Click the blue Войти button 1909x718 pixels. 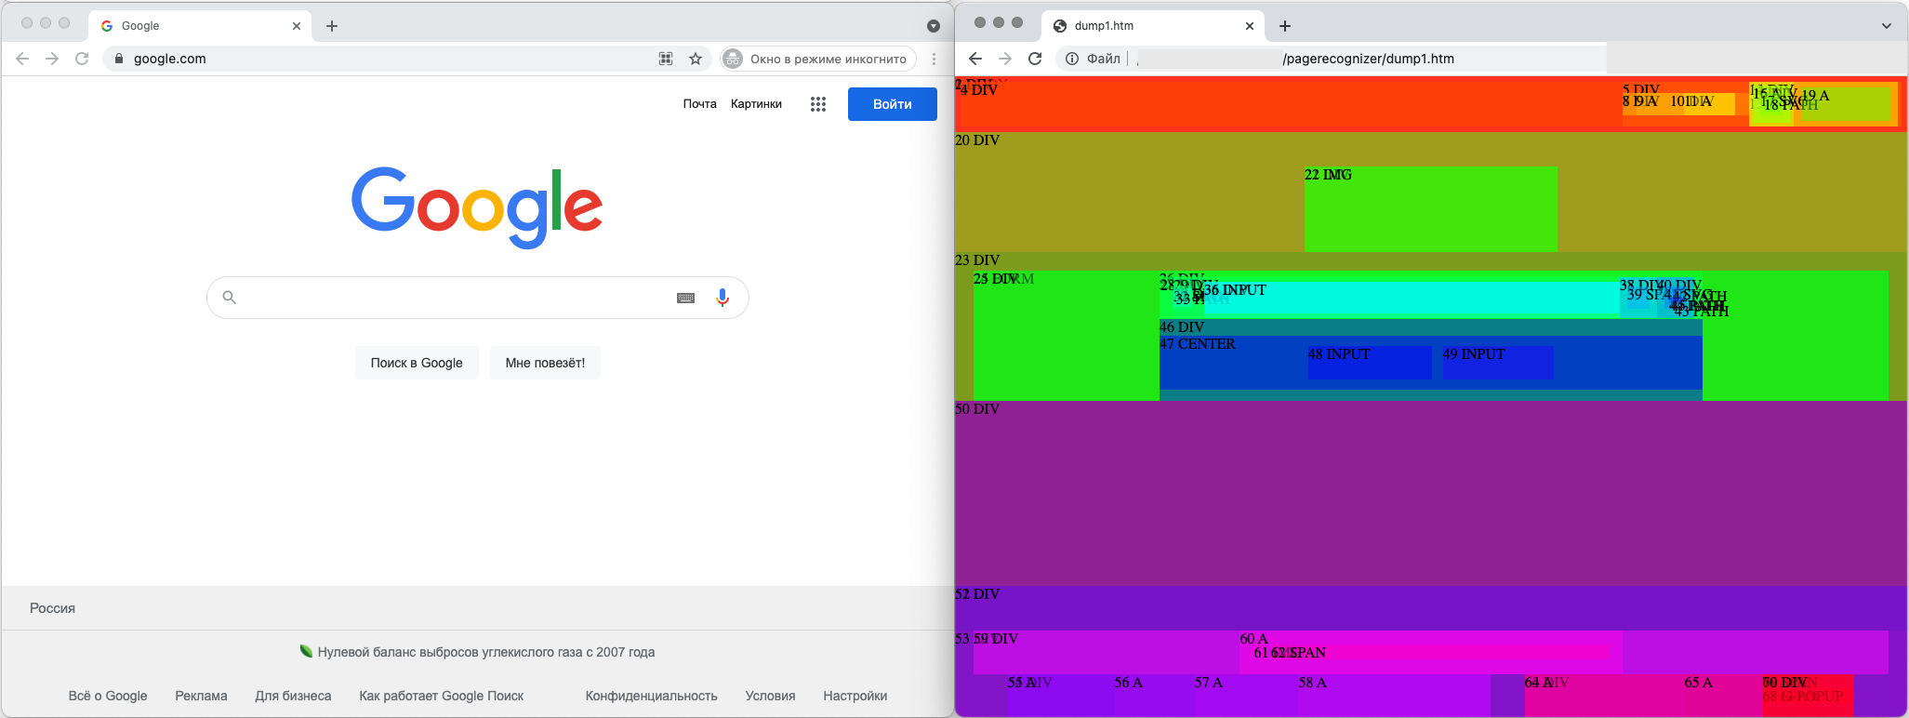892,104
